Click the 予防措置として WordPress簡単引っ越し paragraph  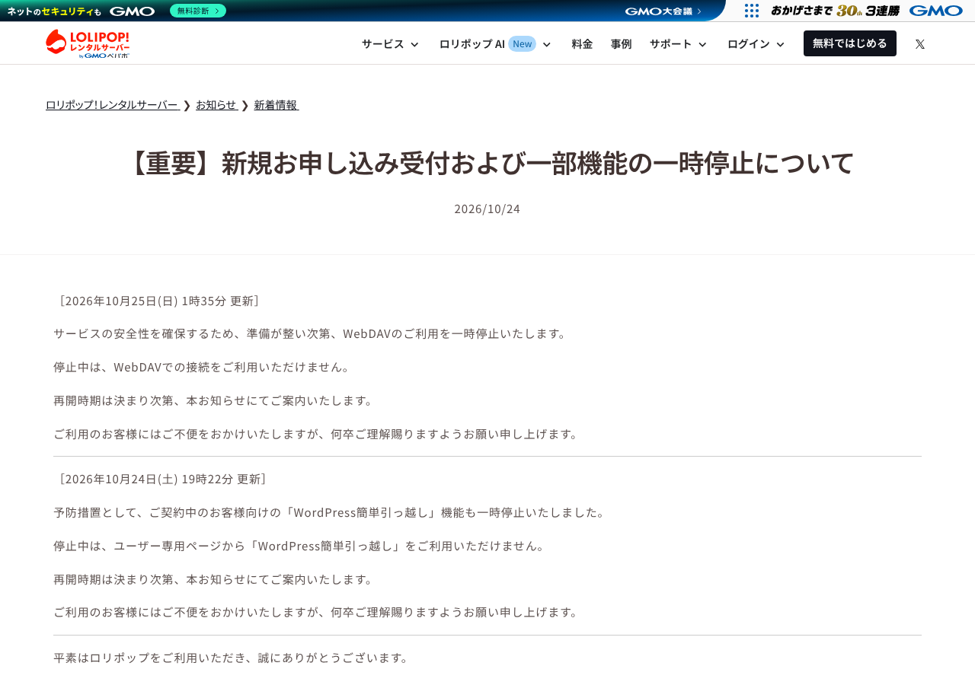[331, 512]
